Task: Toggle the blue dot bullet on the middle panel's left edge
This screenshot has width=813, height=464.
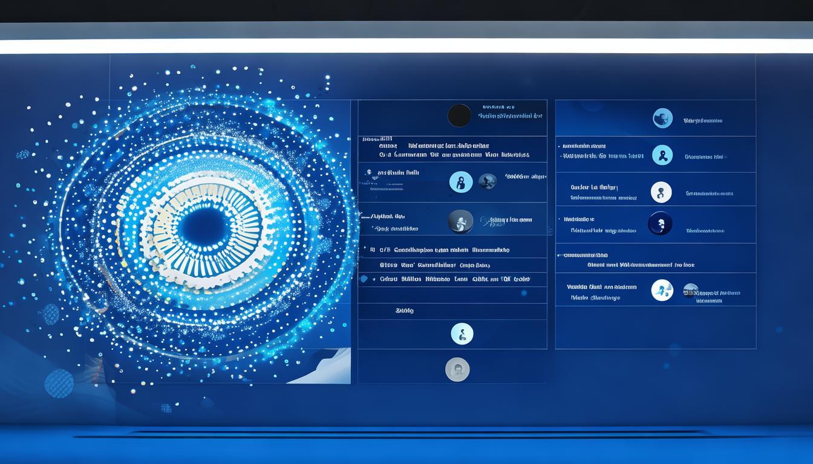Action: pyautogui.click(x=364, y=279)
